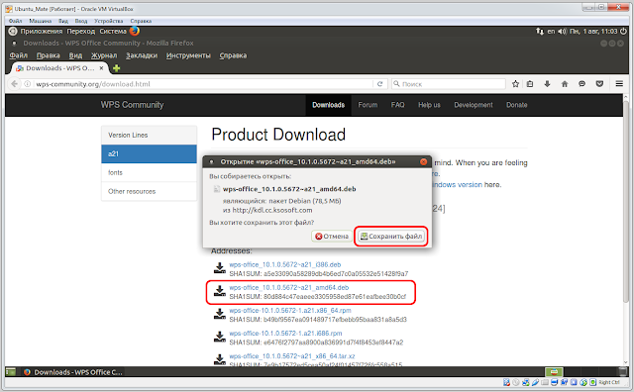Click download icon beside x86_64.rpm

coord(220,314)
